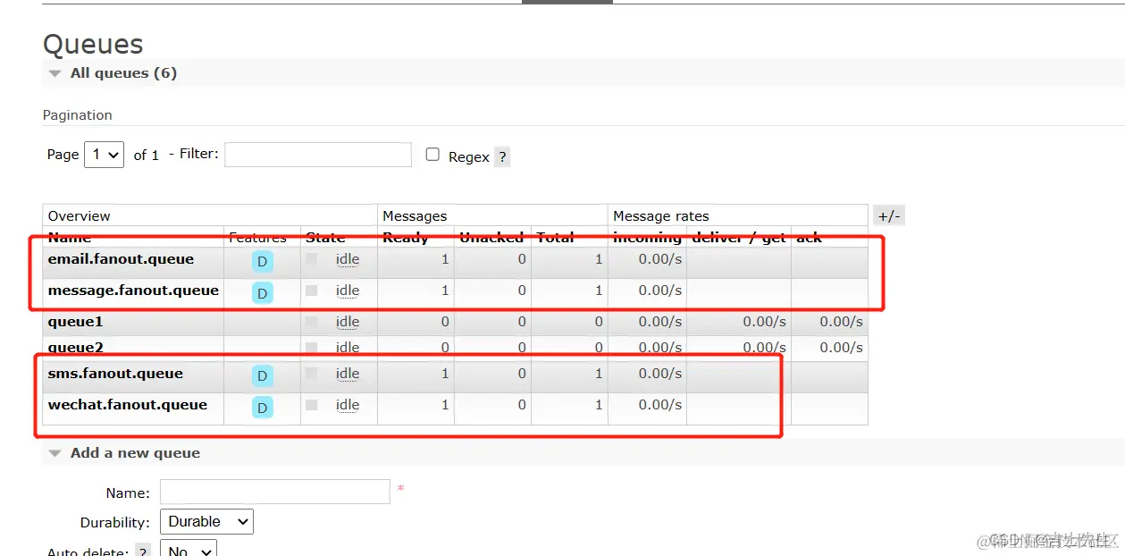Open the message.fanout.queue link
Screen dimensions: 1125x556
pyautogui.click(x=134, y=291)
